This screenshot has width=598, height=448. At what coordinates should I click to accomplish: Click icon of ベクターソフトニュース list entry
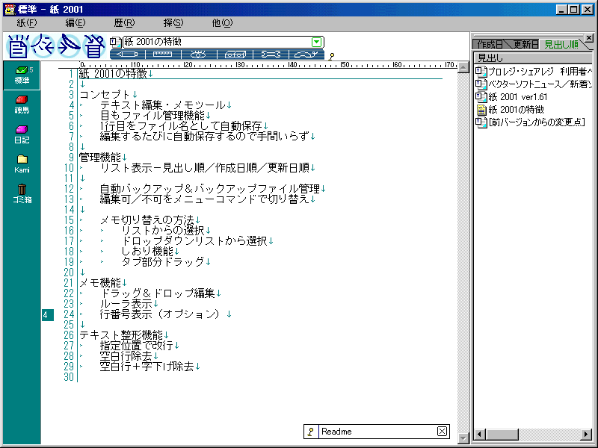click(x=481, y=84)
